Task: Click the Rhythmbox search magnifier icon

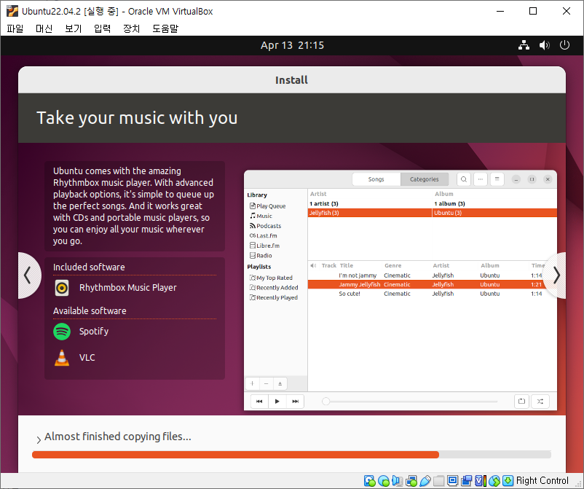Action: coord(464,179)
